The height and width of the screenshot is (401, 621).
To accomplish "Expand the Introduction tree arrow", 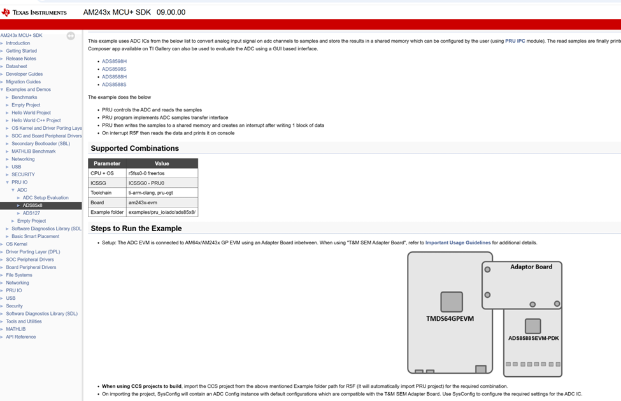I will tap(2, 43).
